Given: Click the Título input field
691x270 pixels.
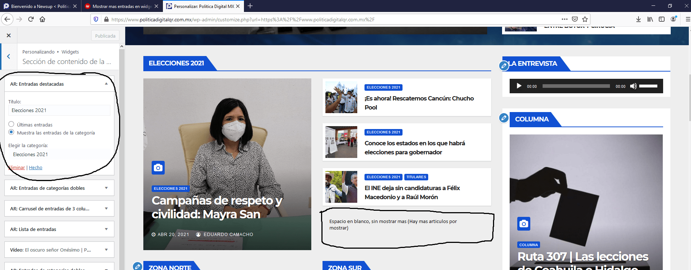Looking at the screenshot, I should [59, 110].
